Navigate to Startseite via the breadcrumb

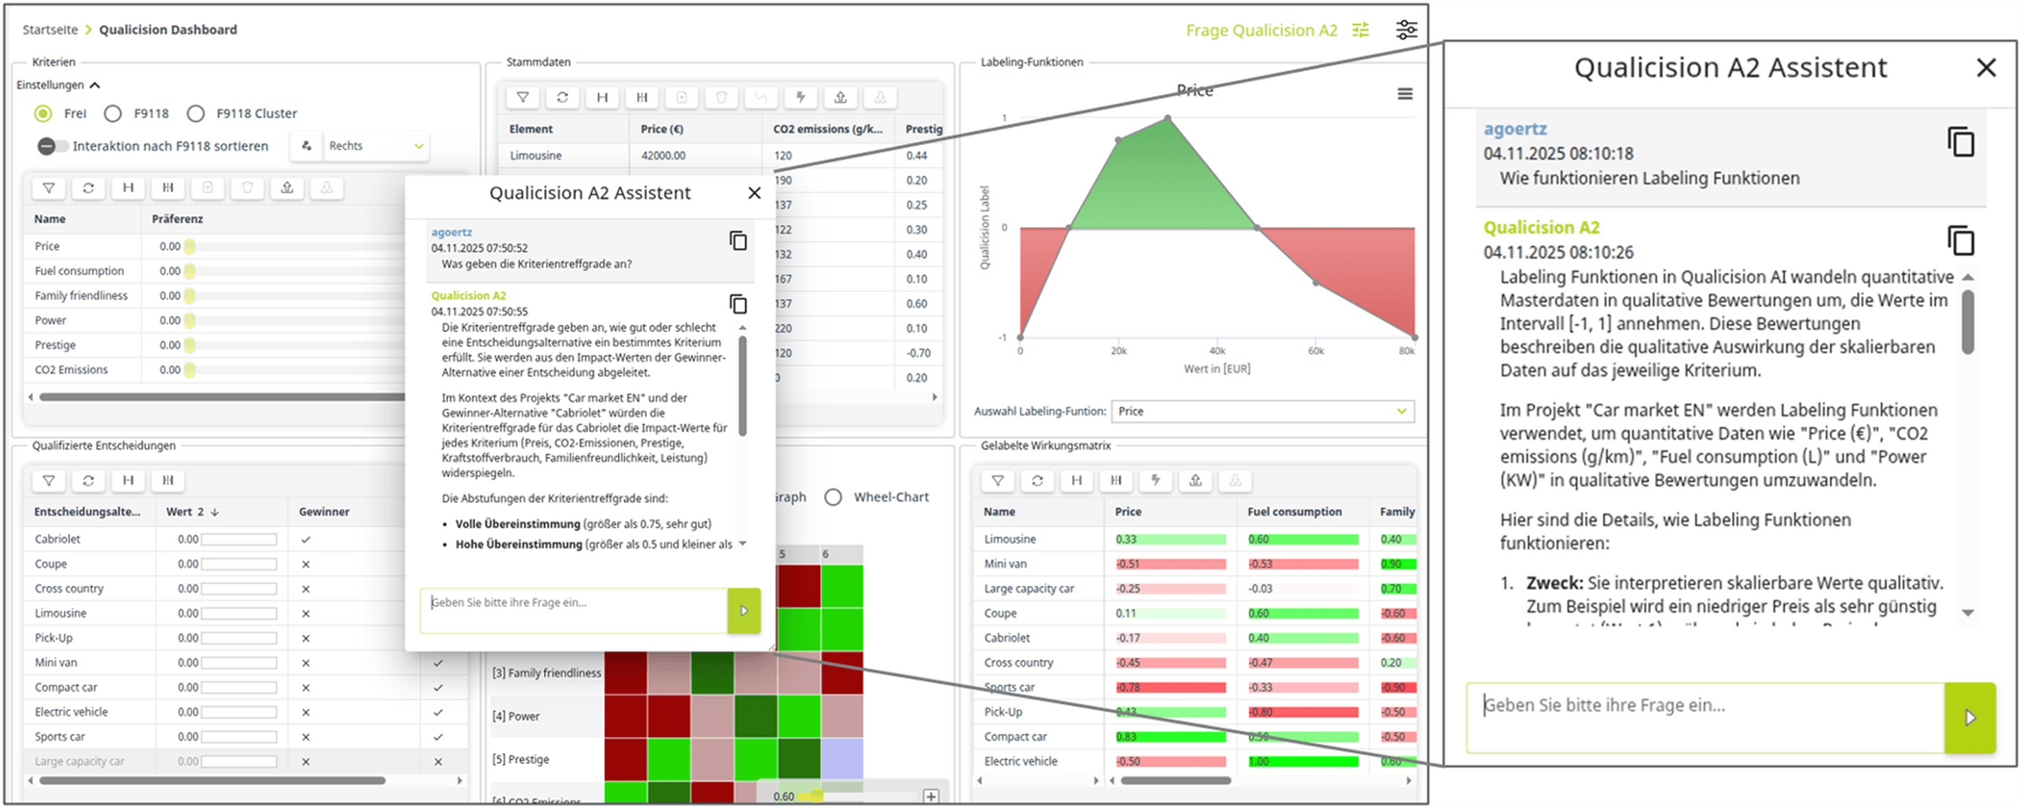50,29
